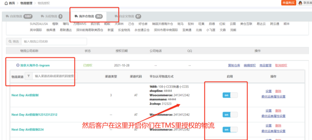
Task: Select 文鼎 logistics provider
Action: coord(223,30)
